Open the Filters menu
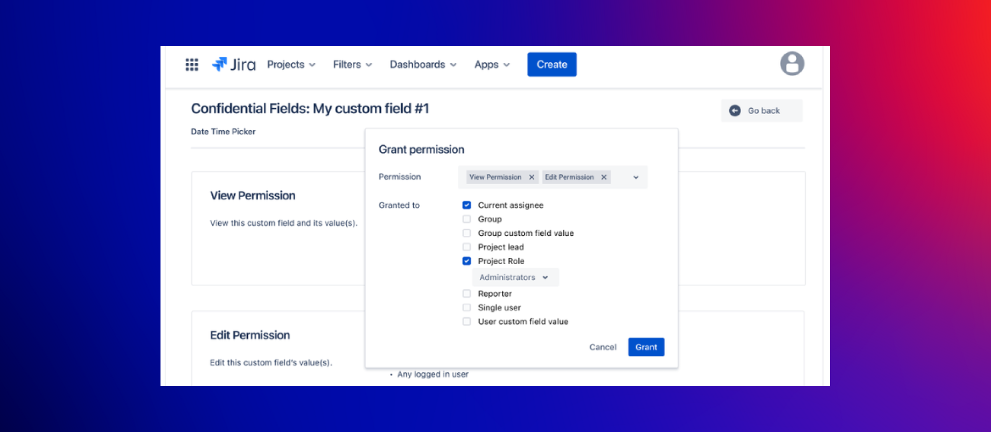Viewport: 991px width, 432px height. (x=353, y=65)
